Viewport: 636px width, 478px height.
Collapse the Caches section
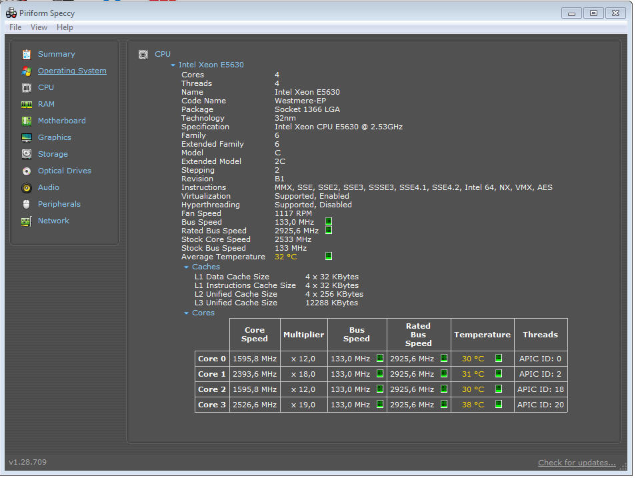186,267
